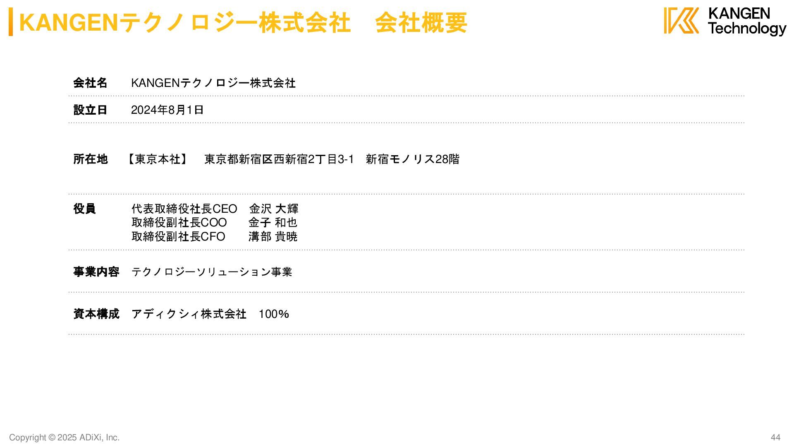Click テクノロジーソリューション事業 business description
Viewport: 794px width, 447px height.
[x=212, y=272]
